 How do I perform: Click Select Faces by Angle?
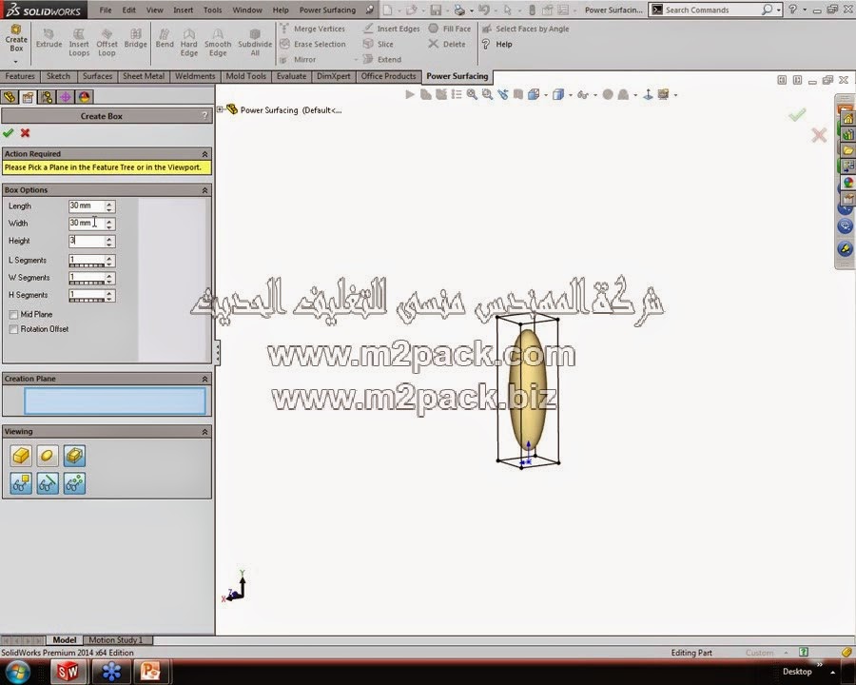point(526,29)
